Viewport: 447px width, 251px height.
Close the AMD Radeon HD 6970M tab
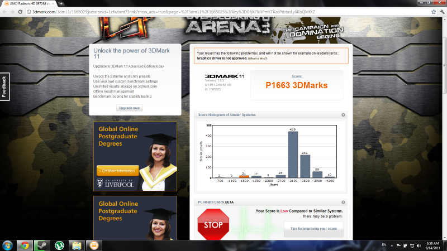[x=53, y=4]
